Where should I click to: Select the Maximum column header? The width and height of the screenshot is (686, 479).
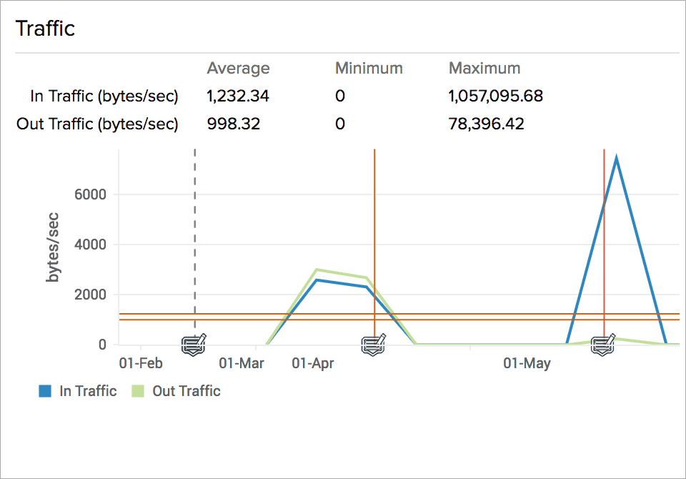pyautogui.click(x=484, y=69)
